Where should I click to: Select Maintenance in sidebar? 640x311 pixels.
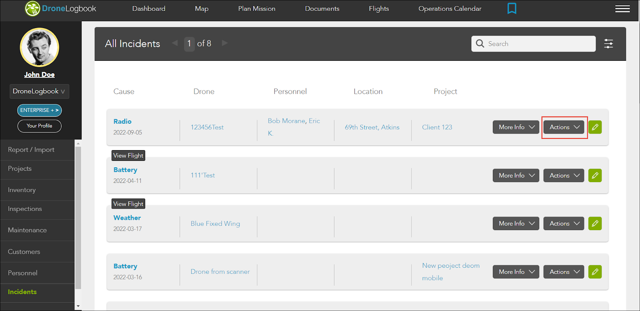pyautogui.click(x=37, y=230)
